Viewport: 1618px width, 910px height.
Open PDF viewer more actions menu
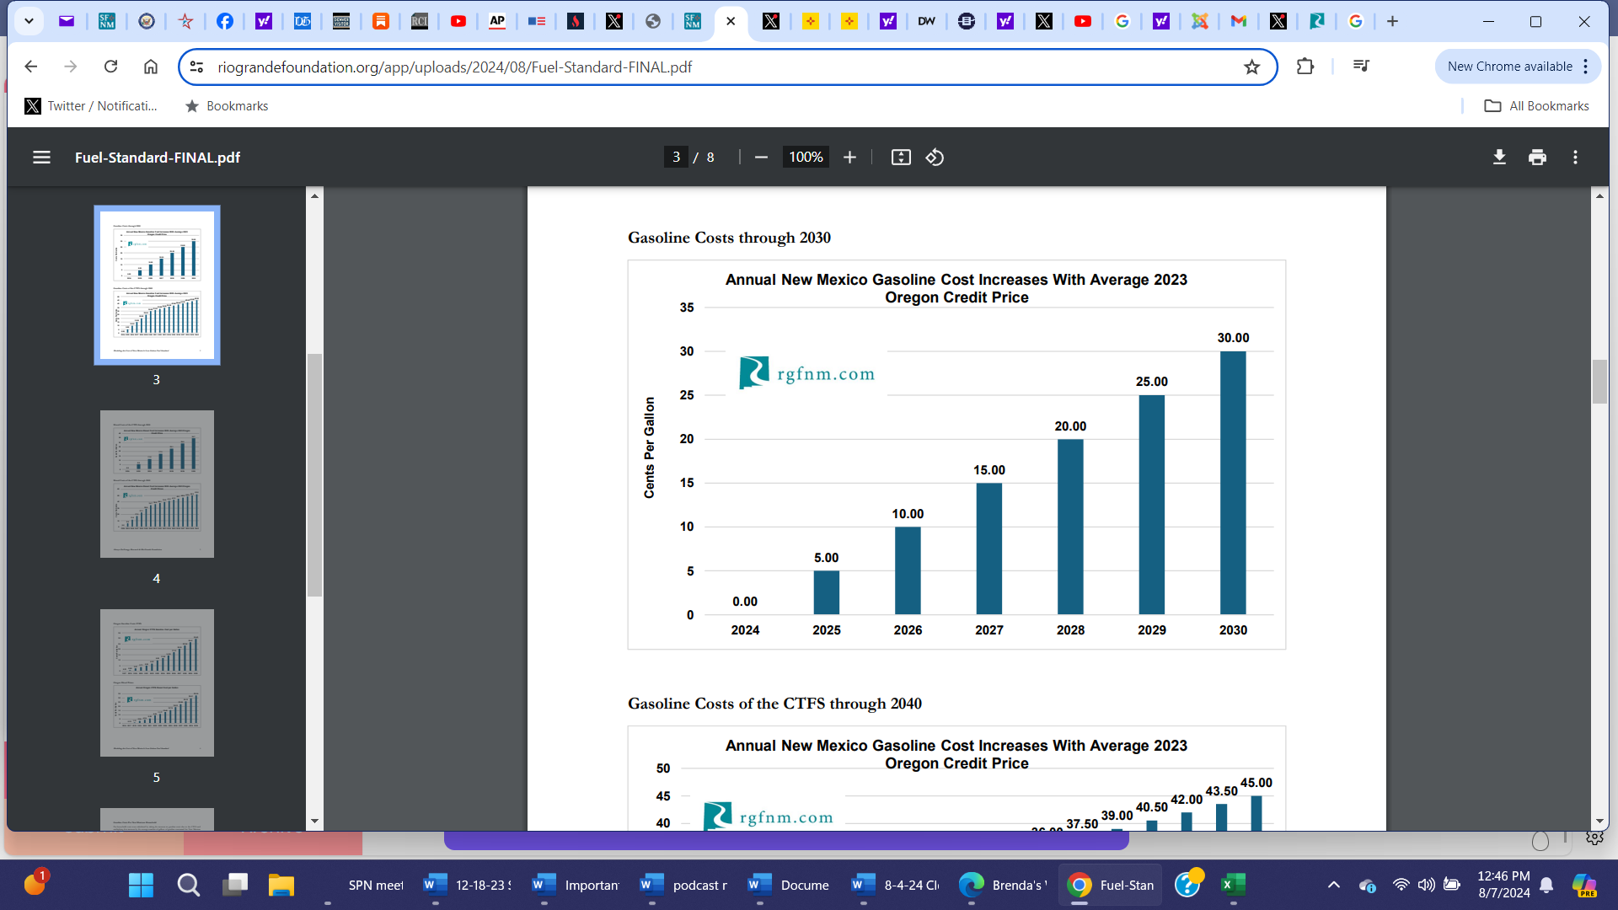click(1575, 158)
